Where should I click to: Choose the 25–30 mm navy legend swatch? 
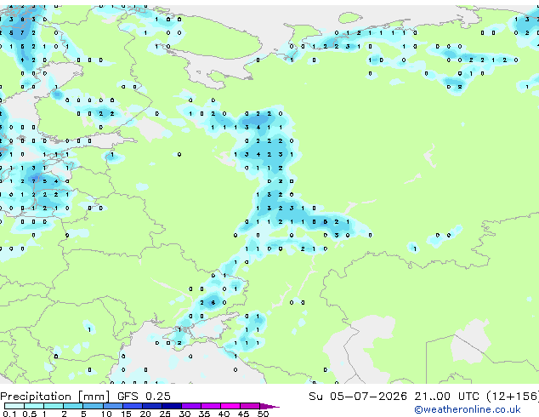coord(172,406)
